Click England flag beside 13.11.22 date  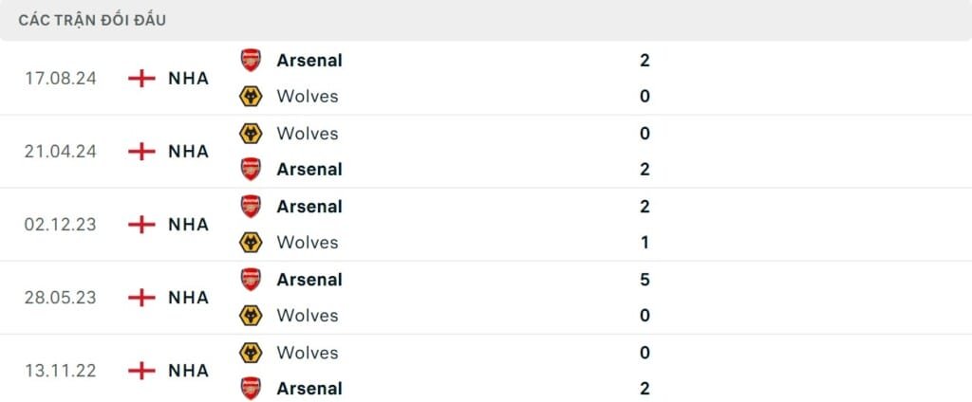(141, 371)
